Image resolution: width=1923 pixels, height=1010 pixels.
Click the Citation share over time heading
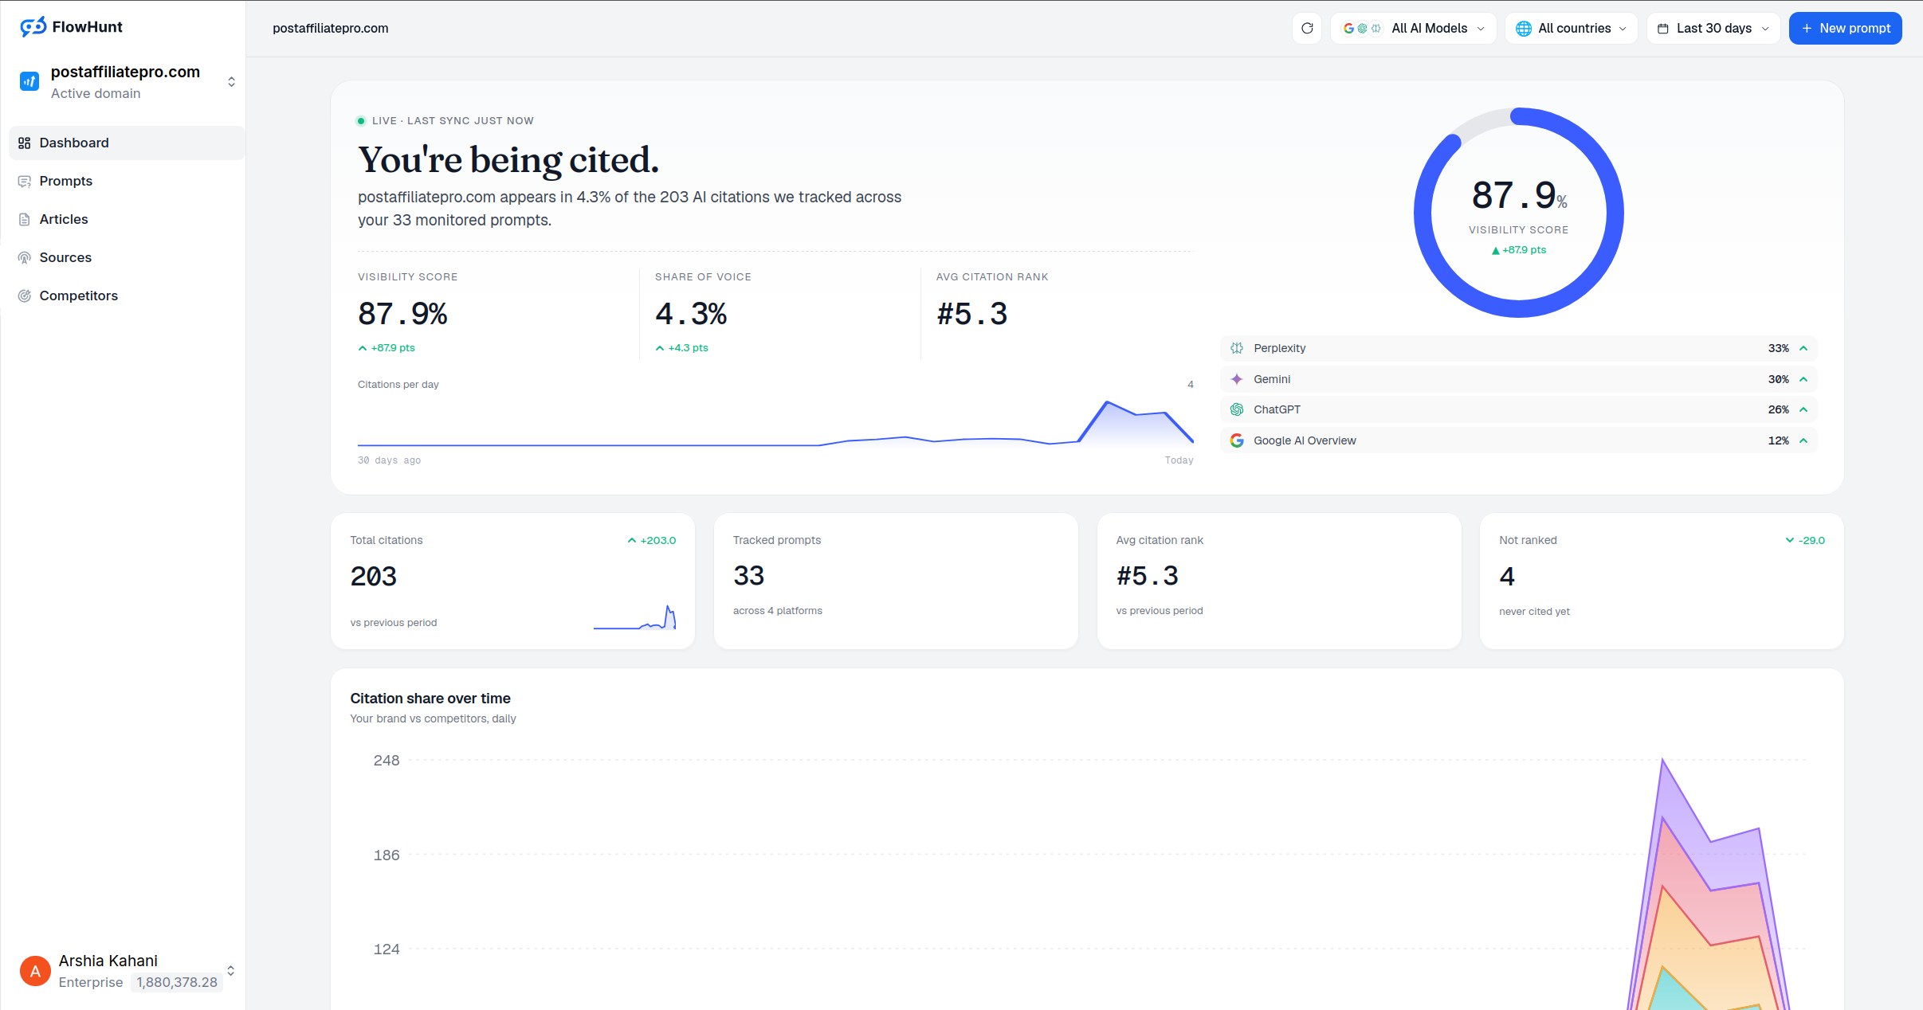tap(430, 699)
